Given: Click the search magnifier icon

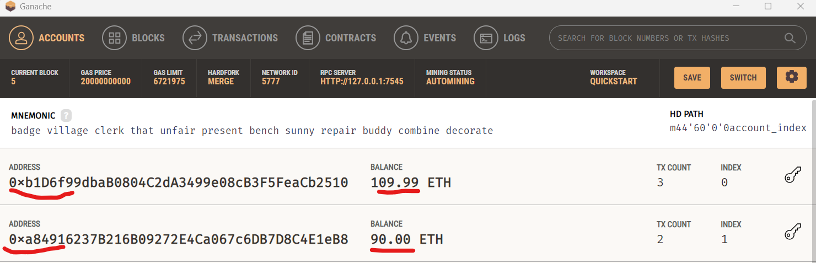Looking at the screenshot, I should click(x=790, y=38).
